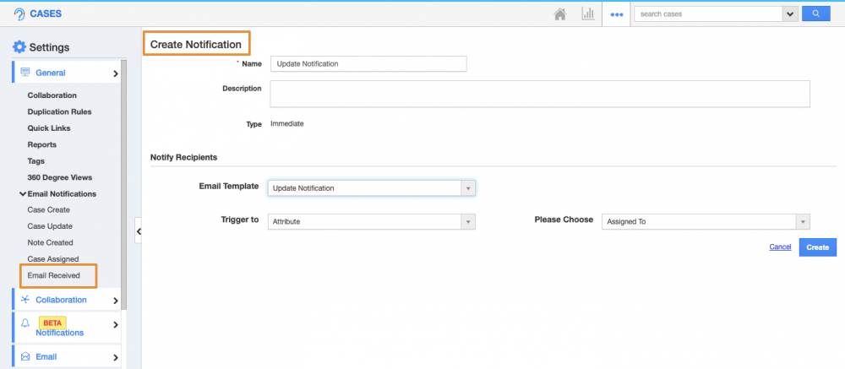Click the Cases app logo icon

tap(19, 14)
